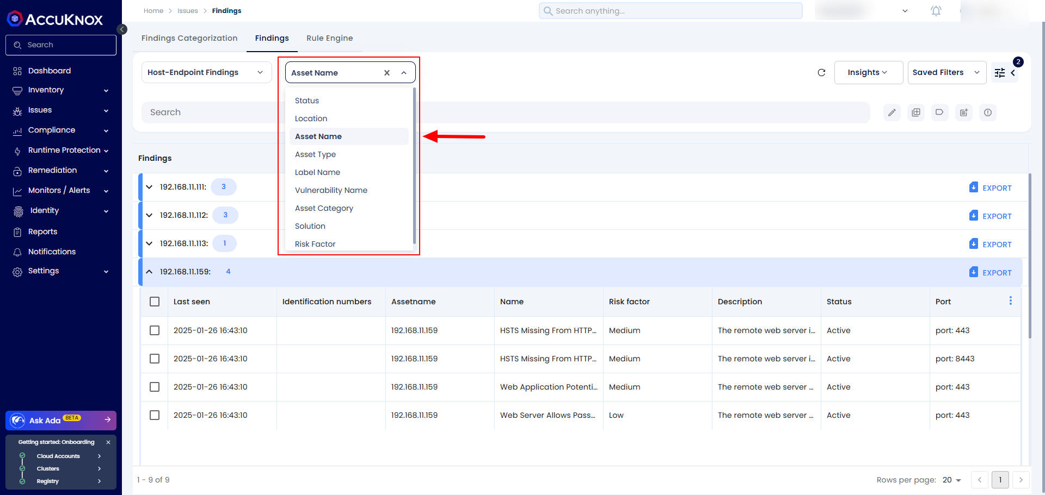Click the Settings gear icon

[17, 272]
